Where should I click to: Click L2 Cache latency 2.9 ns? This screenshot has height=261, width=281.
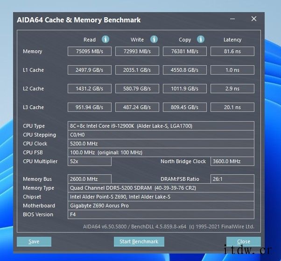click(x=232, y=89)
